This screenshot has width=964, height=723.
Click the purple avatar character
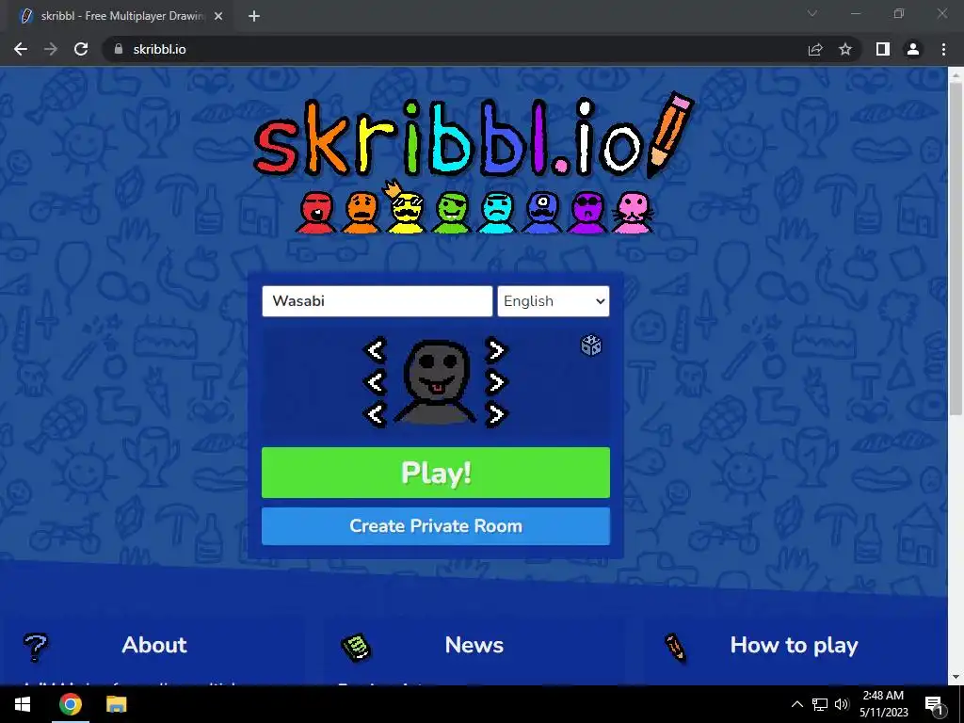click(587, 213)
